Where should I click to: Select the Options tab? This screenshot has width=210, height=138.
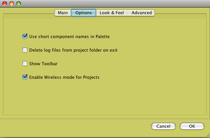pos(83,13)
